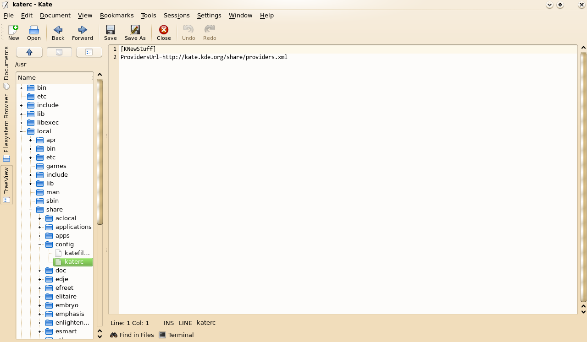The height and width of the screenshot is (342, 587).
Task: Open the Find in Files panel
Action: pyautogui.click(x=132, y=335)
